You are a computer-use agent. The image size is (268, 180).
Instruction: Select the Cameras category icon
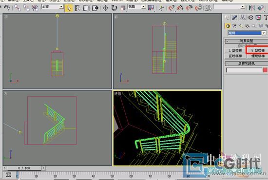[248, 26]
